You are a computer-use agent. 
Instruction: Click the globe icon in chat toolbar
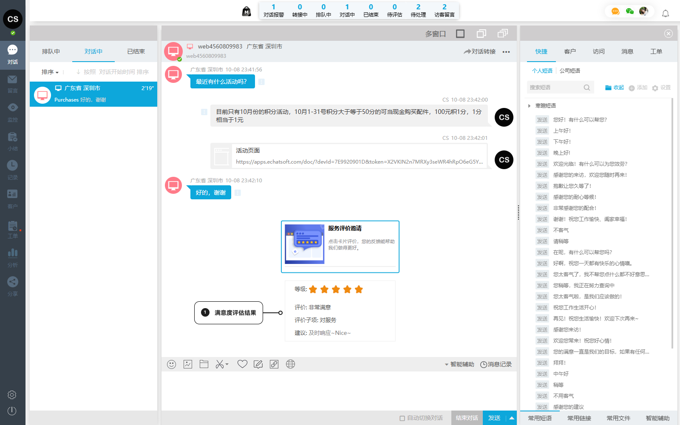pos(290,364)
